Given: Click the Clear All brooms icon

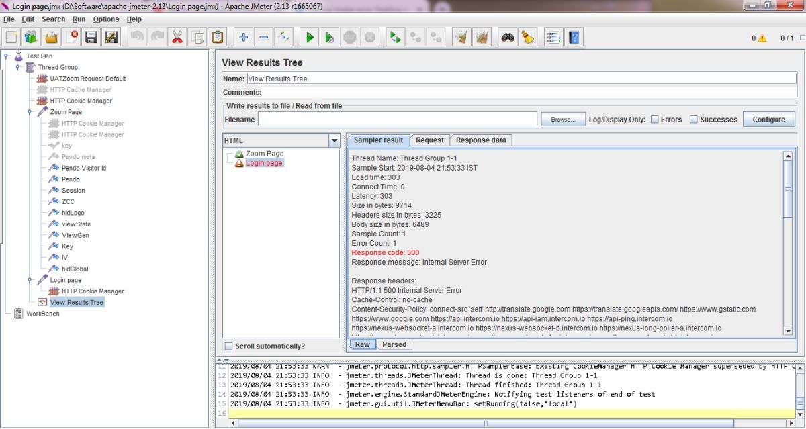Looking at the screenshot, I should coord(481,37).
